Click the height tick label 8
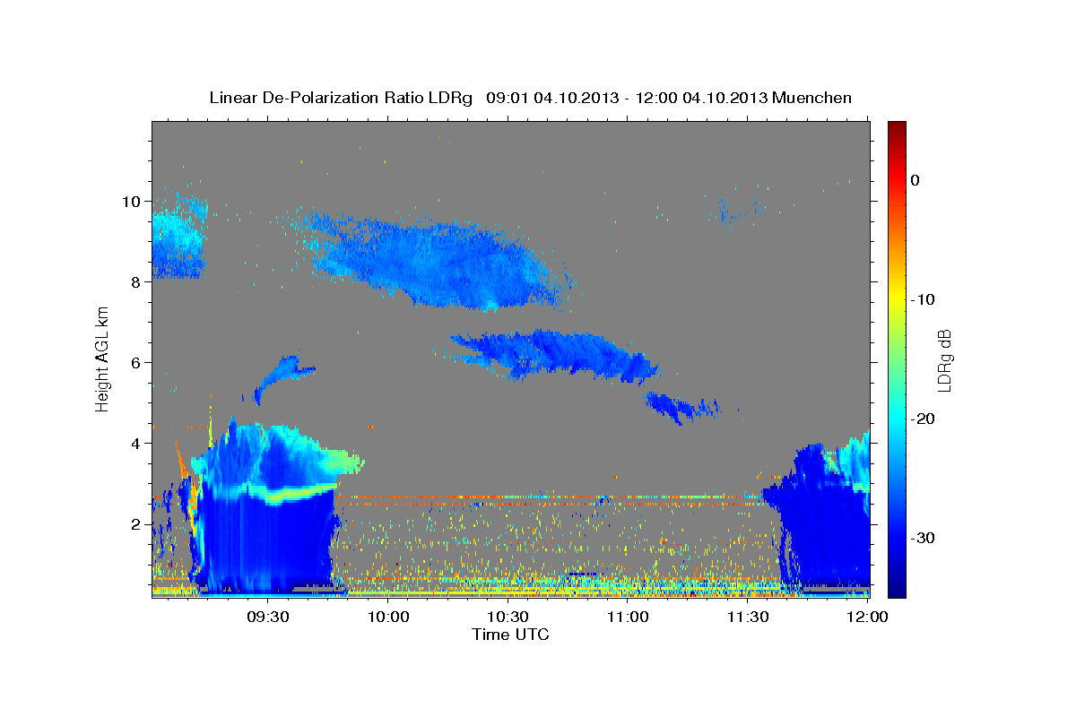Viewport: 1076px width, 717px height. tap(135, 282)
